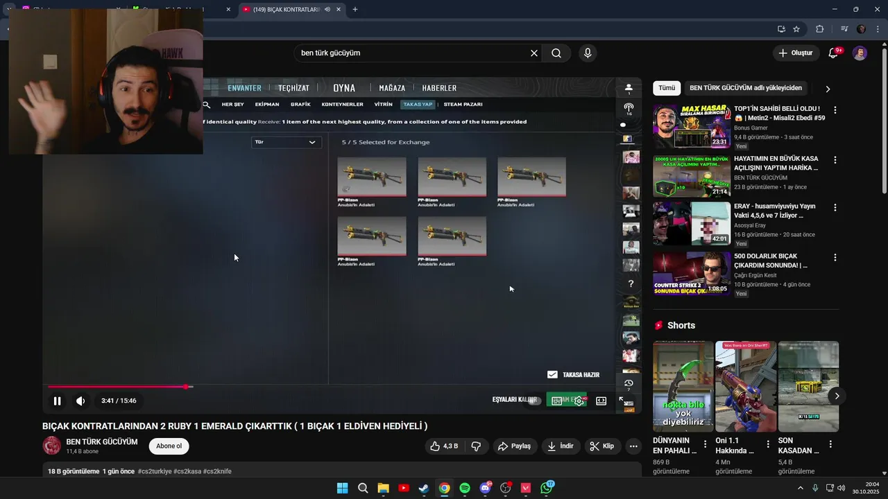Open options for TOP1'İN SAHİBİ video
888x499 pixels.
click(x=835, y=110)
